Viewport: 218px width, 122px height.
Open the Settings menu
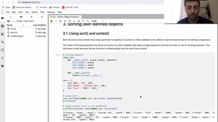[51, 12]
